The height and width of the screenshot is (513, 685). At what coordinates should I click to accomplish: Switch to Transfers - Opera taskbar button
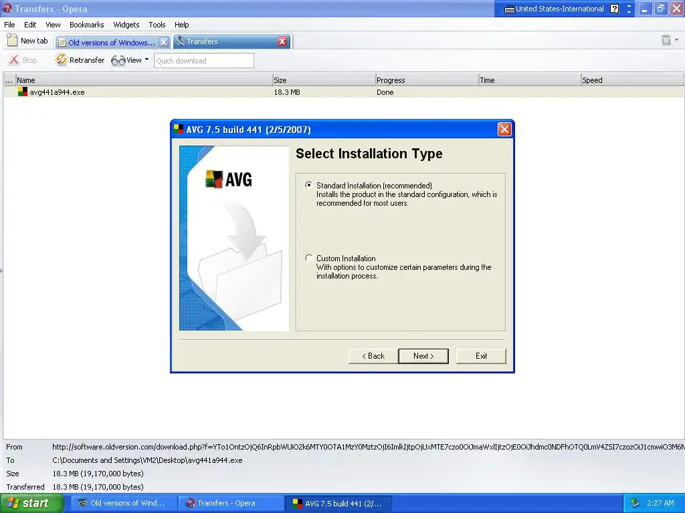click(x=231, y=503)
